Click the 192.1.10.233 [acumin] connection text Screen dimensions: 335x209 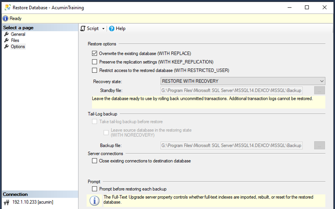pos(33,202)
